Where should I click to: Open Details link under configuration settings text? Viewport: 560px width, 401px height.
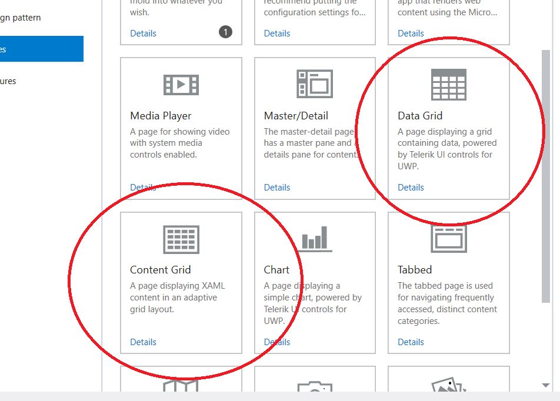[x=277, y=34]
